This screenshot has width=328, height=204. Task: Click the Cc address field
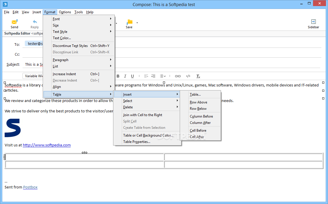click(172, 54)
